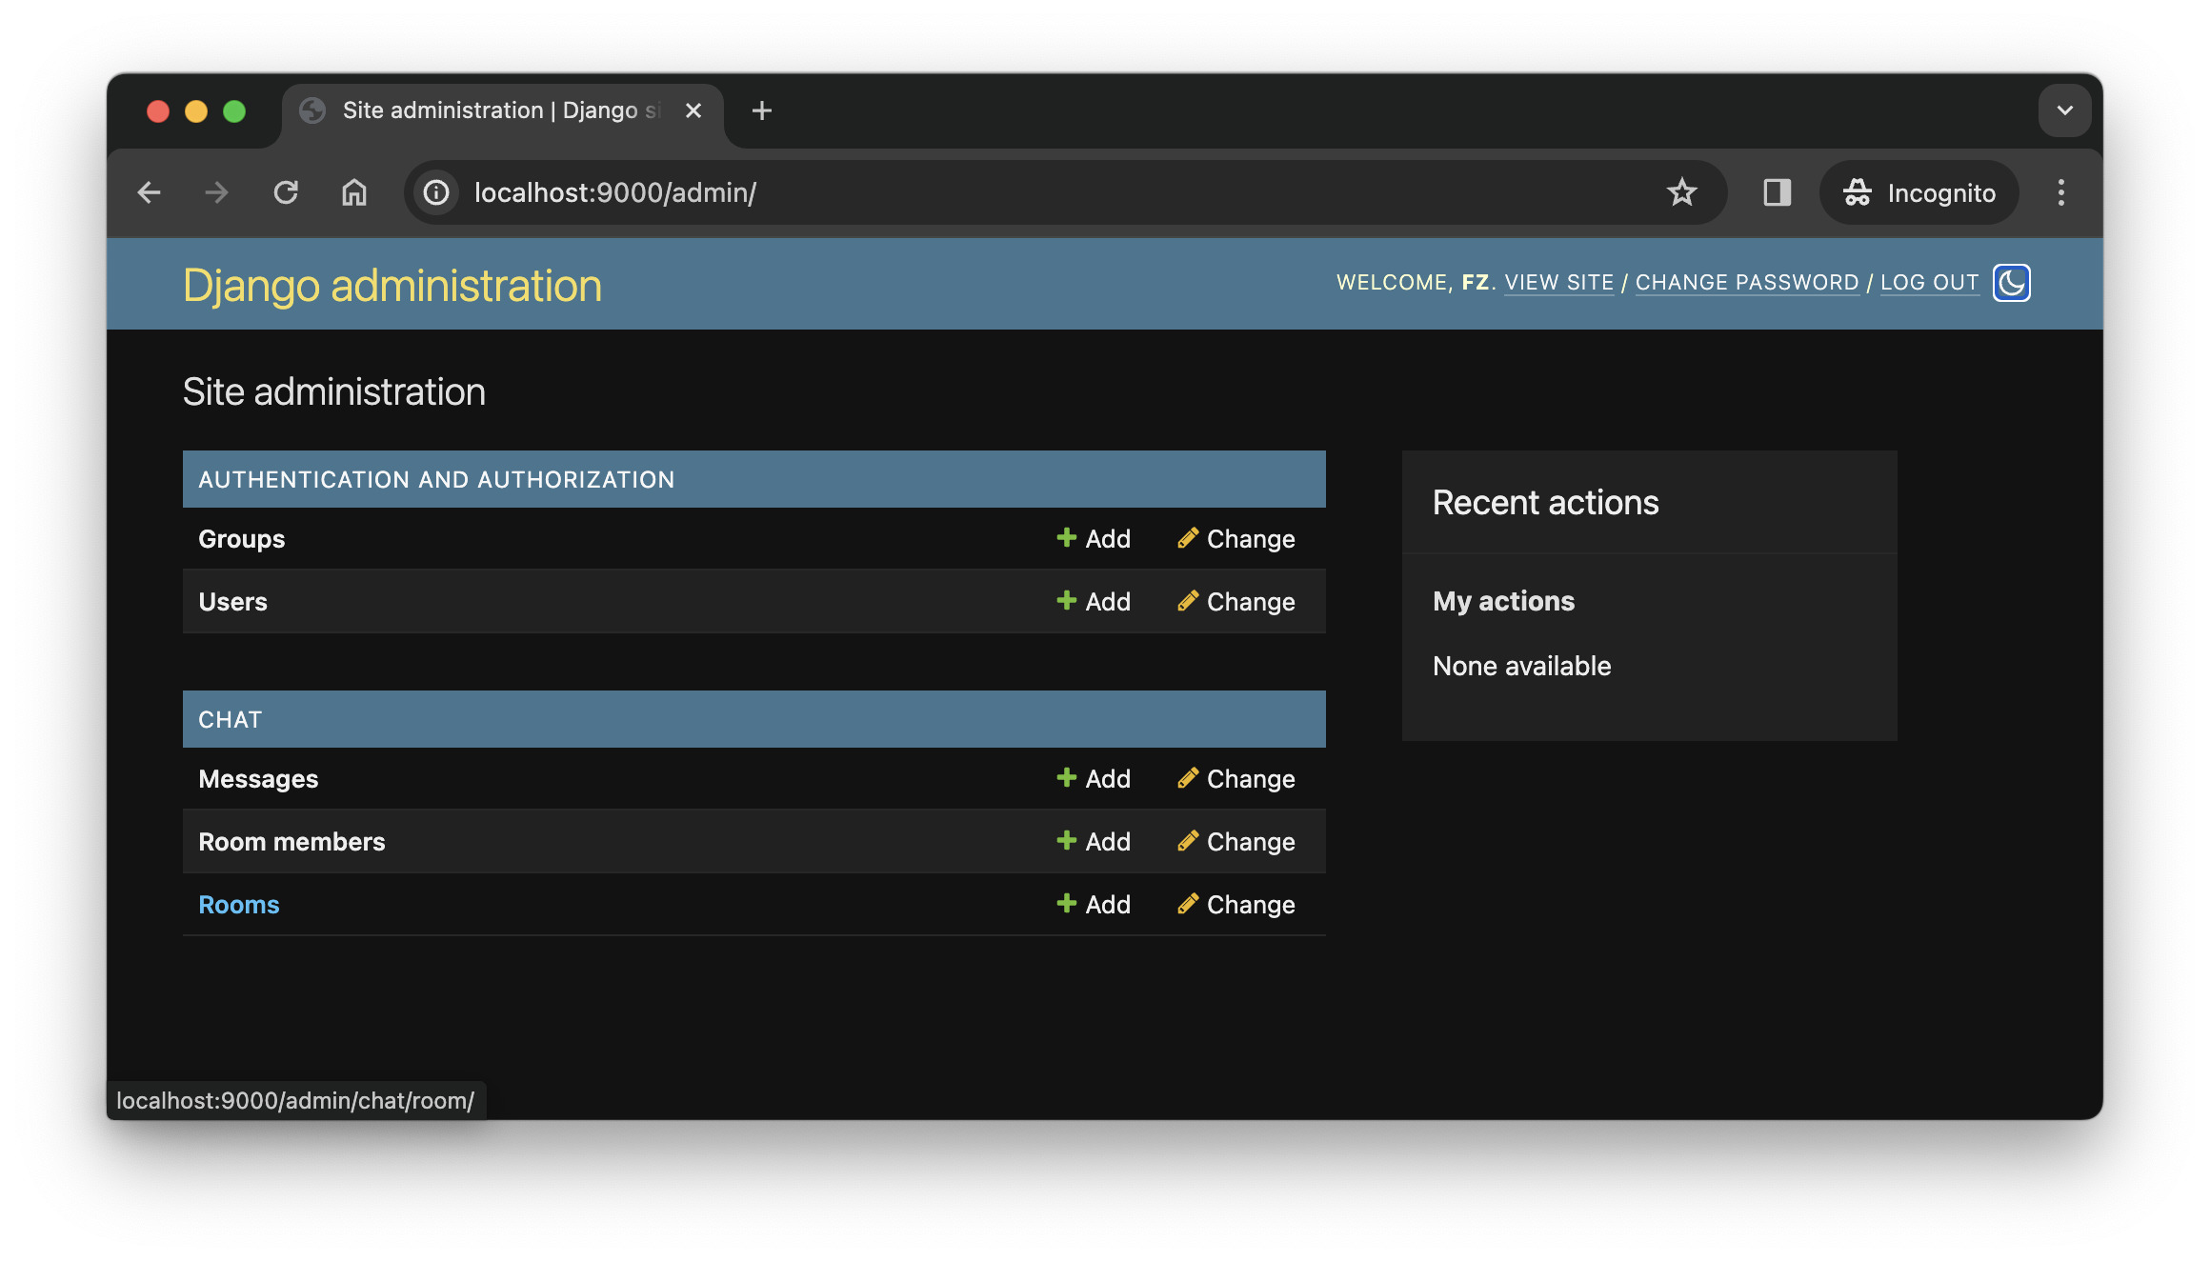2210x1261 pixels.
Task: Open the browser side panel icon
Action: click(x=1777, y=192)
